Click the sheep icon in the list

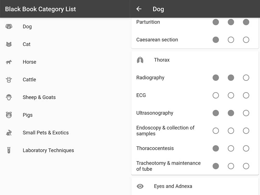click(x=9, y=97)
